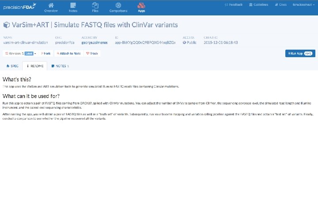Open the Comparisons target icon
Image resolution: width=318 pixels, height=198 pixels.
pos(118,5)
